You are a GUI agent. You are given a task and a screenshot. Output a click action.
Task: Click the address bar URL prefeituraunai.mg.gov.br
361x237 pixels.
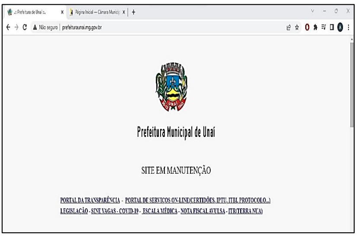pos(82,27)
